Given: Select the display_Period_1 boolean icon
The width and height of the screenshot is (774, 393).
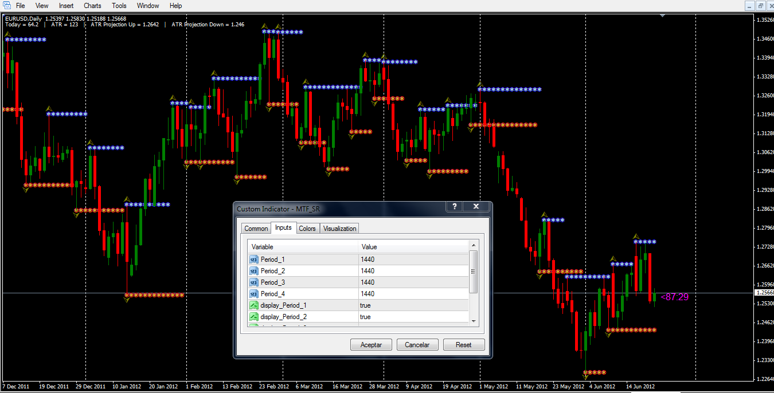Looking at the screenshot, I should 254,305.
